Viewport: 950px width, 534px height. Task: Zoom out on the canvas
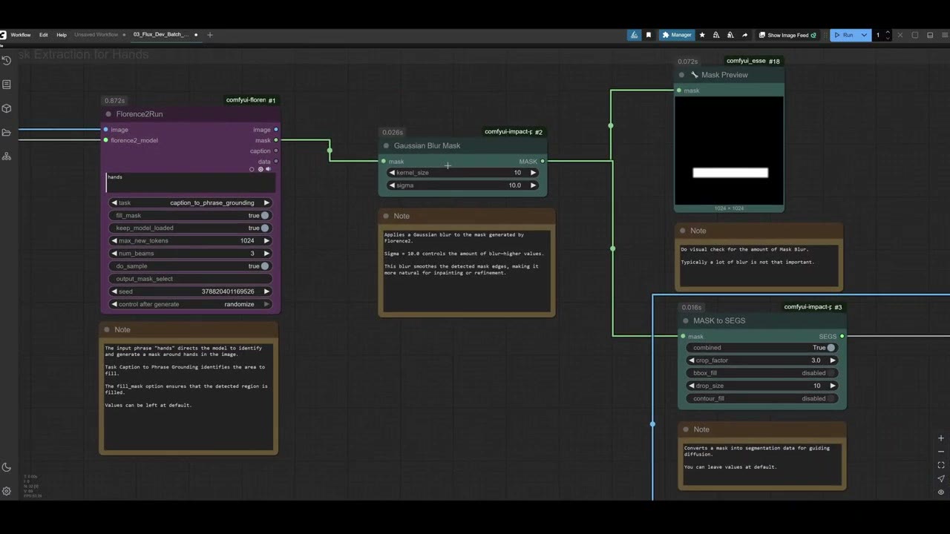click(x=941, y=452)
